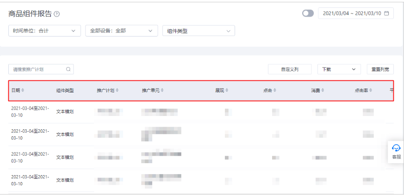Open the date range 2021/03/04 ~ 2021/03/10 field
The width and height of the screenshot is (404, 195).
pos(356,13)
